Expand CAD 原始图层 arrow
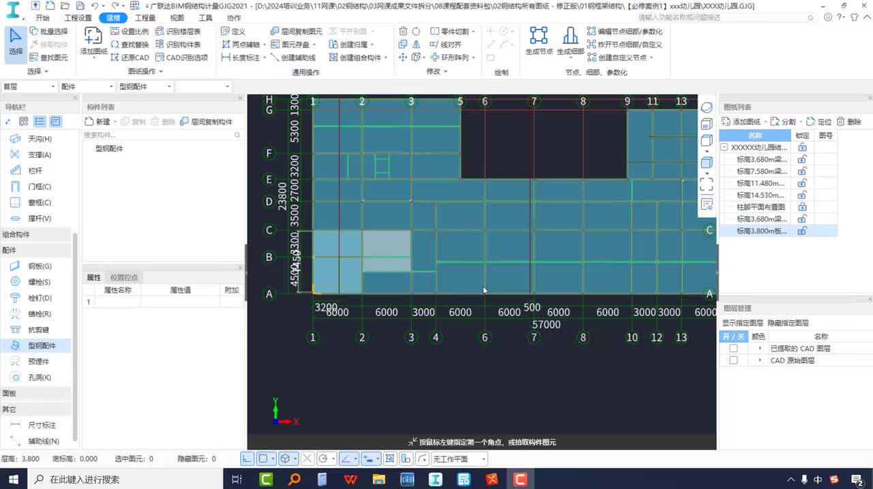This screenshot has height=489, width=873. click(x=760, y=361)
